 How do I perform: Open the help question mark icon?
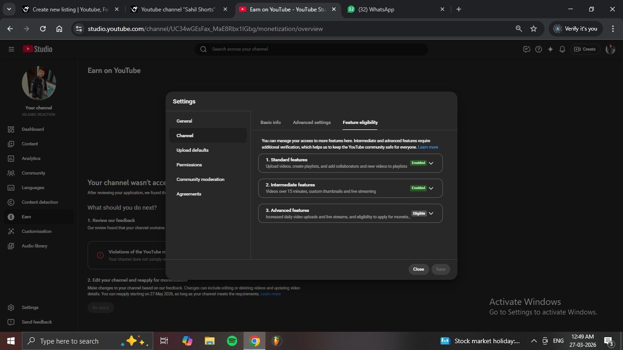[x=539, y=49]
